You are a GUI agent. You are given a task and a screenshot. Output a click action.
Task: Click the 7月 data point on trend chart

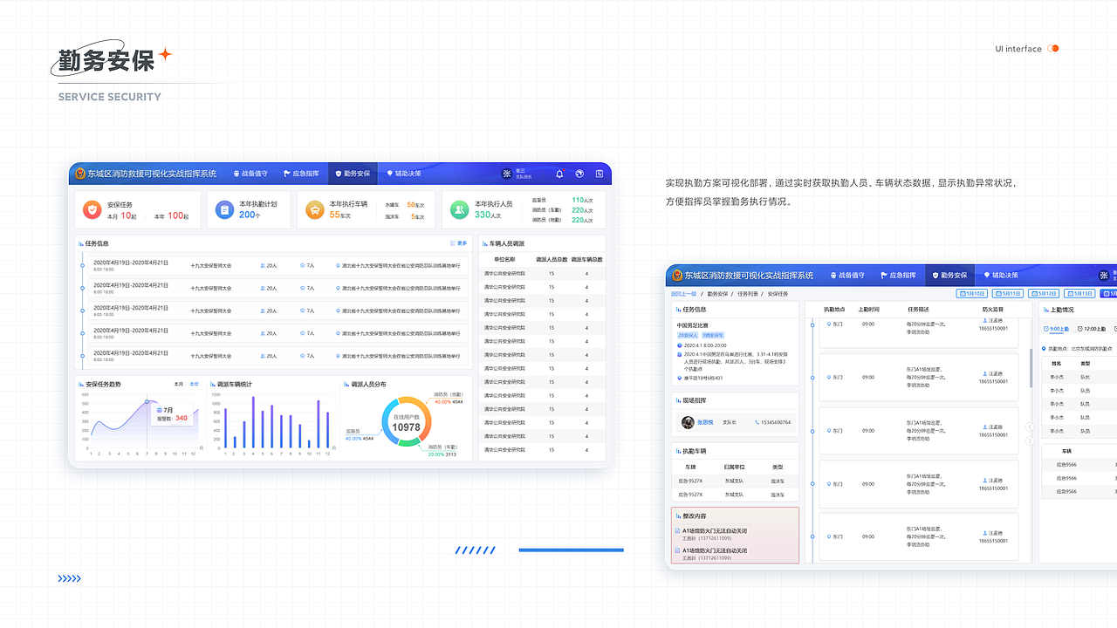pos(147,399)
